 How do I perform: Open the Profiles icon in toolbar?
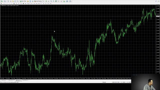[x=4, y=1]
